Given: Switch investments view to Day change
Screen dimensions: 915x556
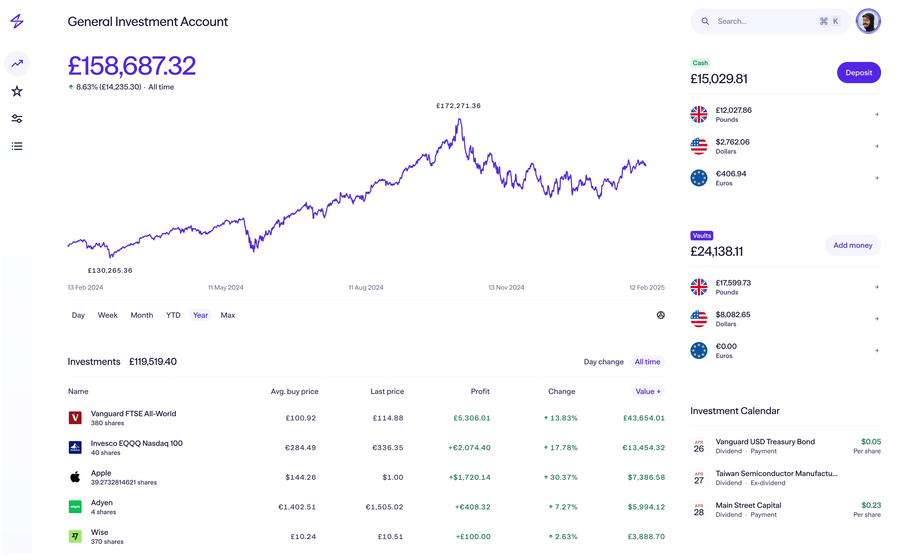Looking at the screenshot, I should click(x=603, y=361).
